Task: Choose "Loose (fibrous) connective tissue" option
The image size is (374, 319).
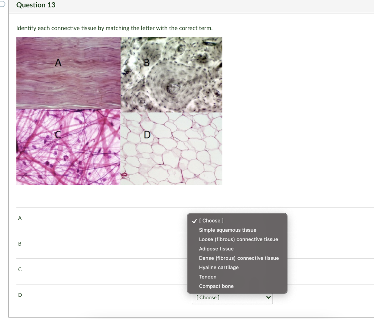Action: tap(238, 239)
